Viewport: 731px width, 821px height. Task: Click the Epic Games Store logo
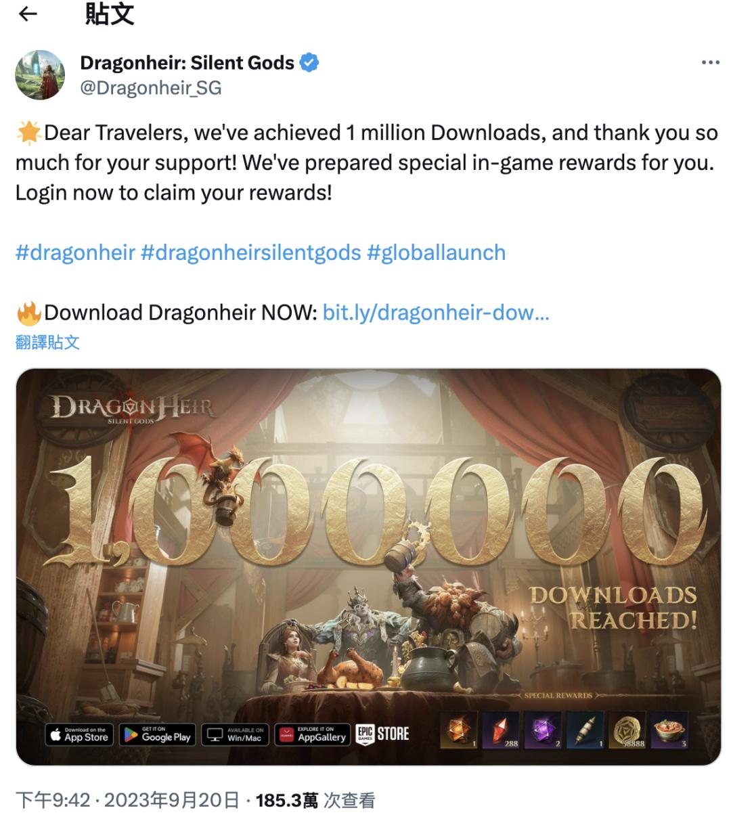(382, 734)
